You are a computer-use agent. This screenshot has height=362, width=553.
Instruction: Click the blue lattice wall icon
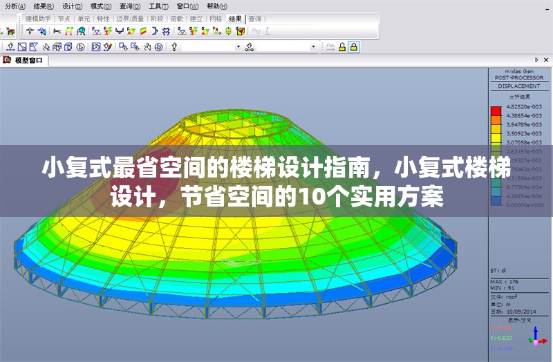pos(166,31)
